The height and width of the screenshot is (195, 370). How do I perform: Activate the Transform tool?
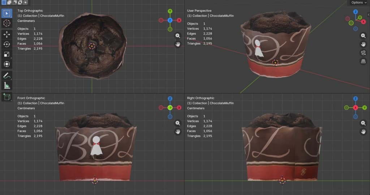(x=7, y=64)
